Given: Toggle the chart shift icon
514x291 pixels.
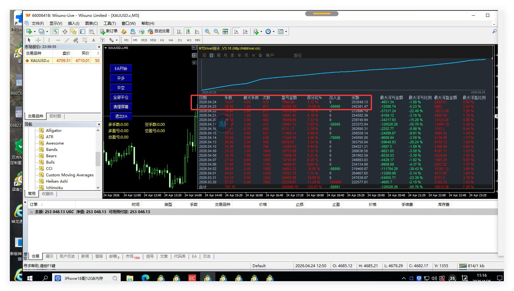Looking at the screenshot, I should 245,31.
